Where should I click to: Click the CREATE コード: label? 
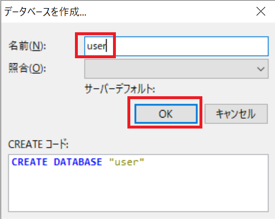coord(38,144)
